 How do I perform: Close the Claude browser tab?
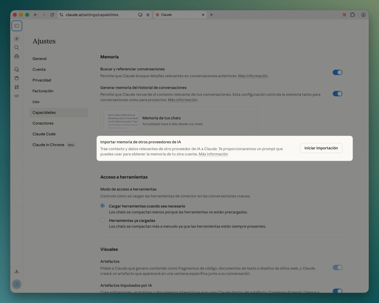click(x=203, y=15)
